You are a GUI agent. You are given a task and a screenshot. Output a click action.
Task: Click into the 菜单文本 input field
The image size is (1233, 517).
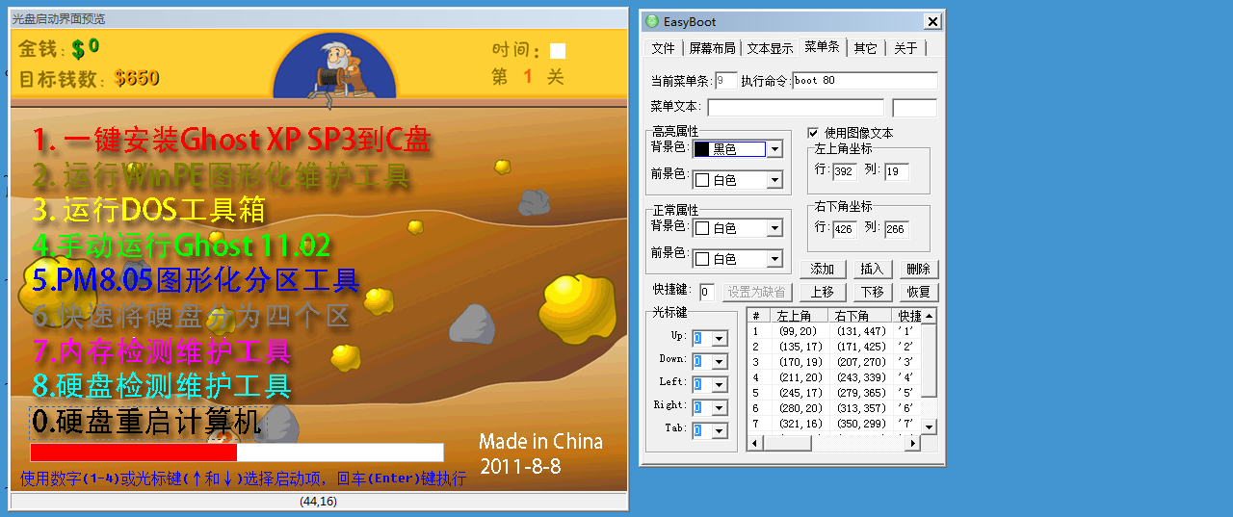[x=796, y=107]
